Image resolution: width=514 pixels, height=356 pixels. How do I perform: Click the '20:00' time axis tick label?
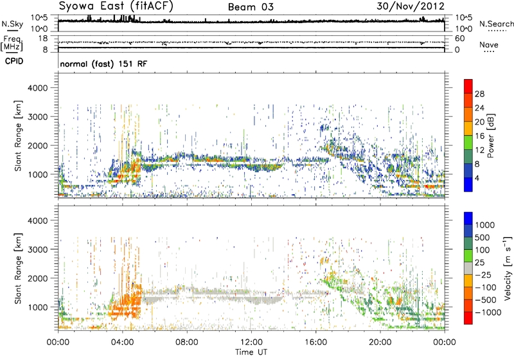point(380,343)
